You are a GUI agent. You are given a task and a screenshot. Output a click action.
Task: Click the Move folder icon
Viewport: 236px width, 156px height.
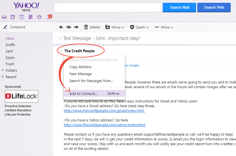click(108, 27)
